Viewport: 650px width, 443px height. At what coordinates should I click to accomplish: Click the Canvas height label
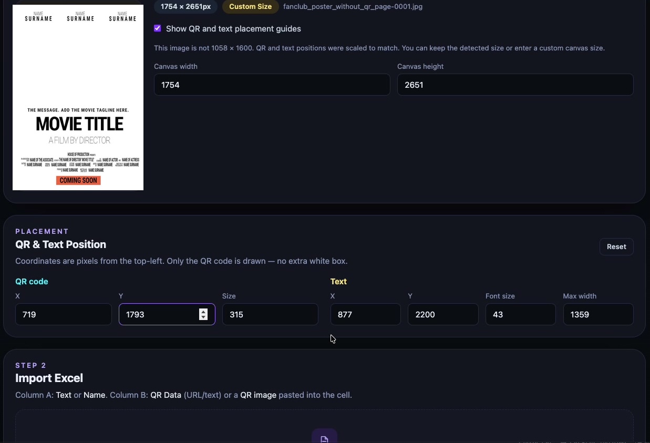pyautogui.click(x=420, y=66)
